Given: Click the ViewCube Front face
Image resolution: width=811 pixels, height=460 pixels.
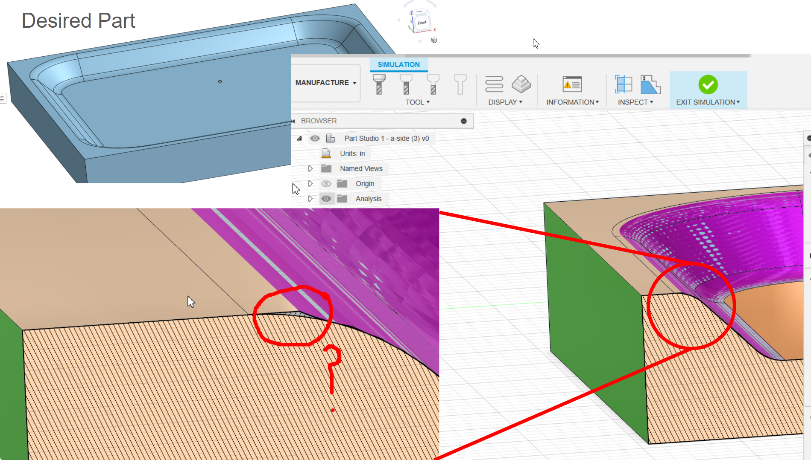Looking at the screenshot, I should [x=422, y=22].
